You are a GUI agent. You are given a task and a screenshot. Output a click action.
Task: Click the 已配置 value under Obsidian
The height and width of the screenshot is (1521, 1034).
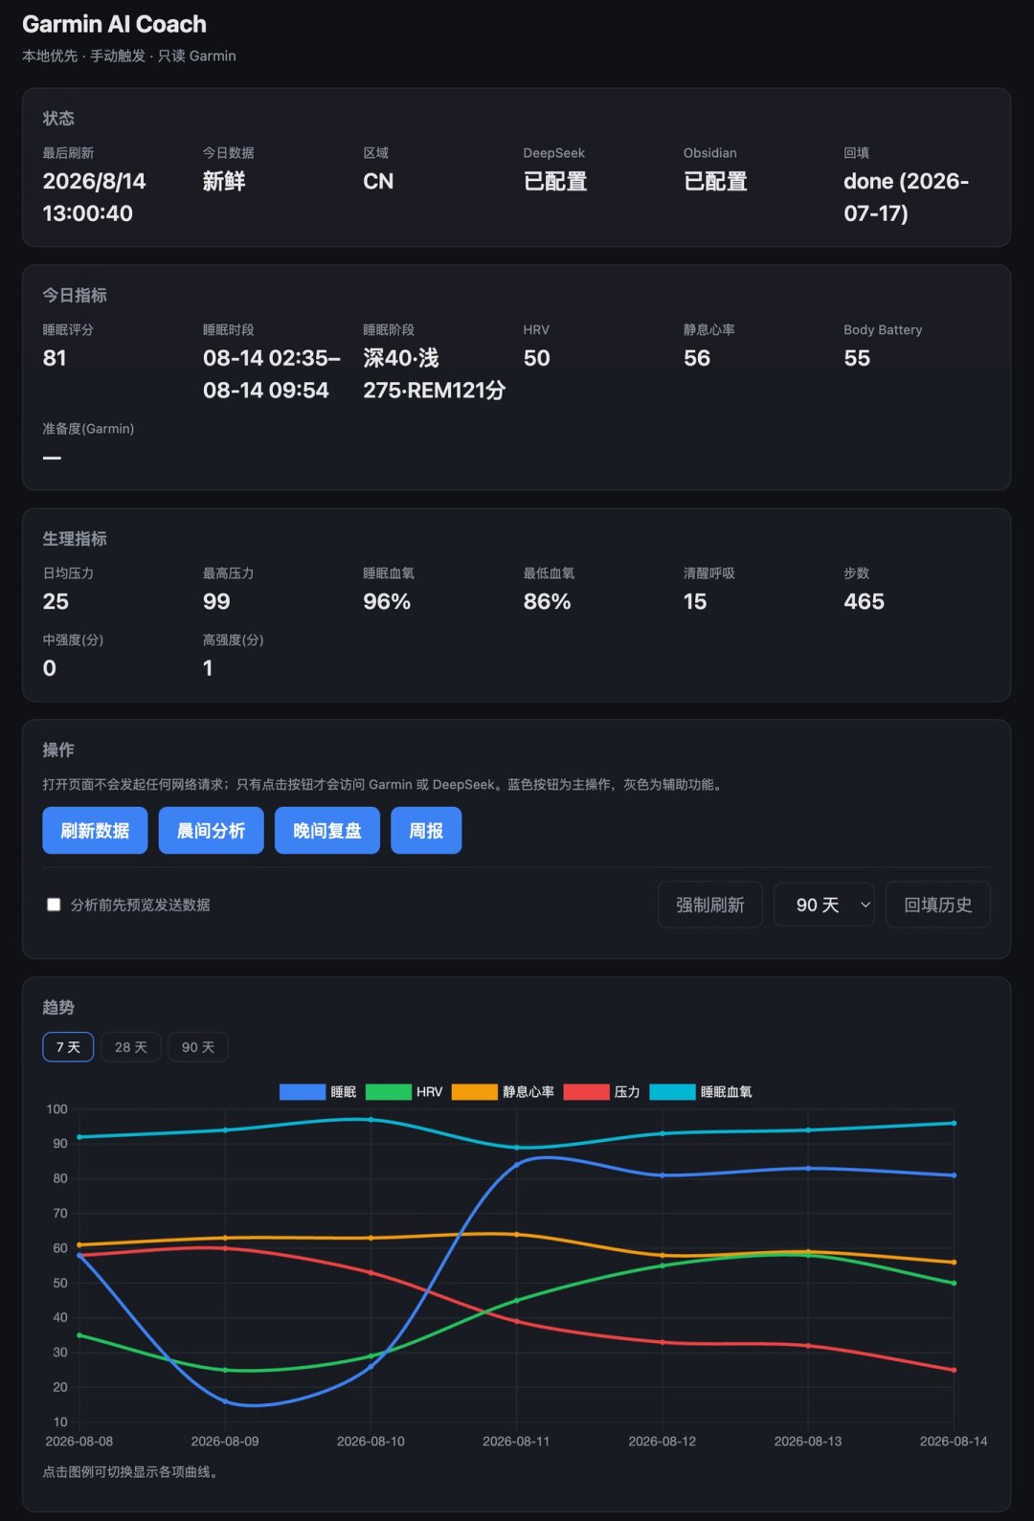click(715, 181)
